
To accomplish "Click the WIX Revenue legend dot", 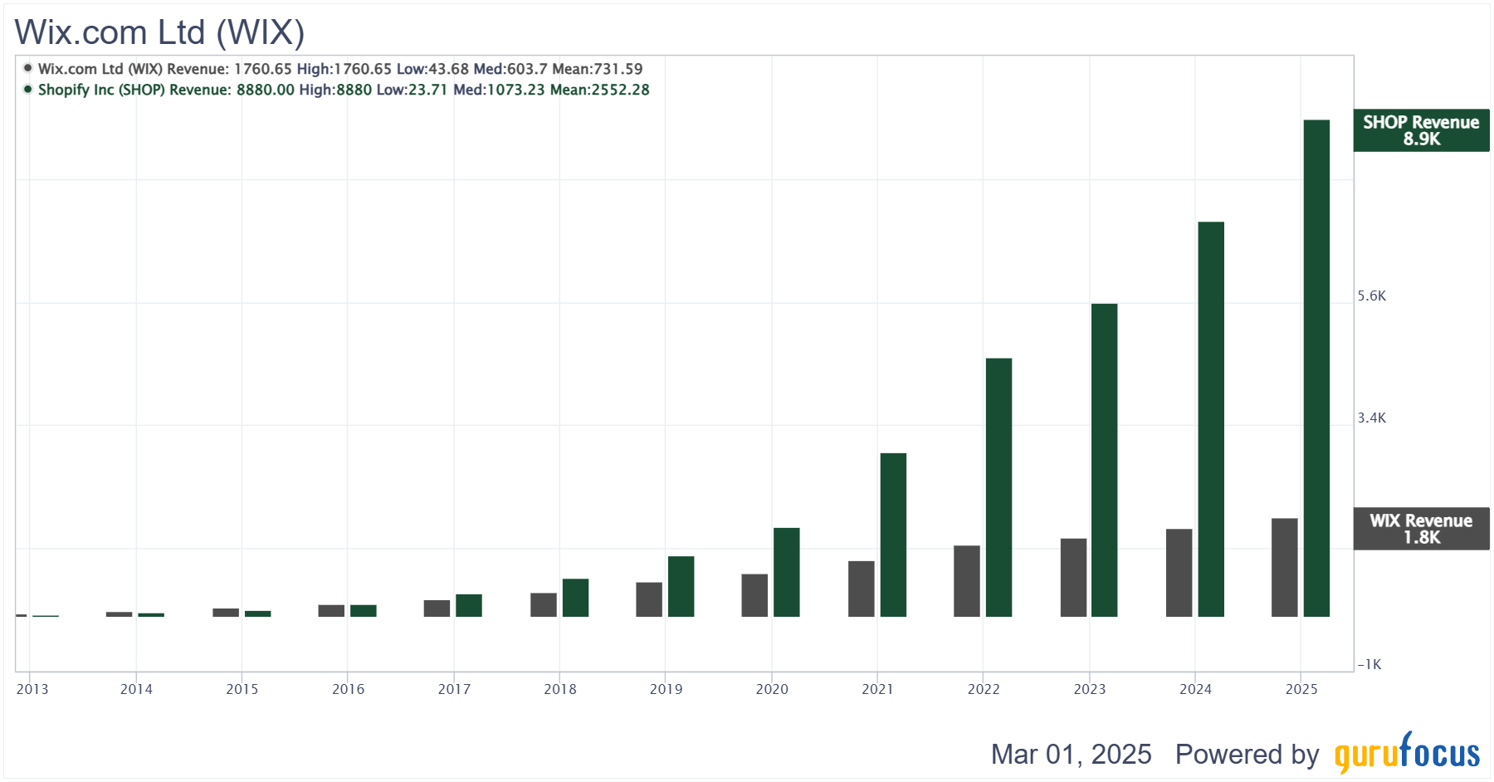I will [28, 68].
